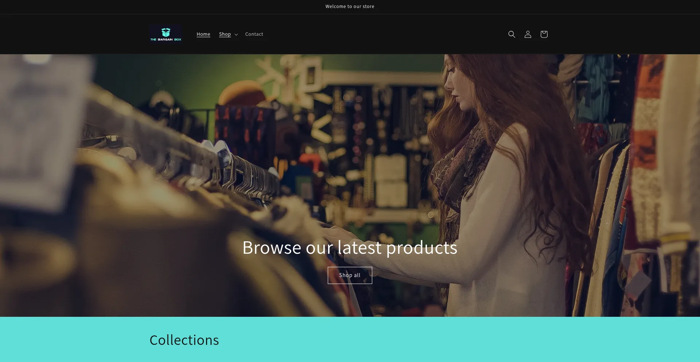Open the search magnifier icon
The width and height of the screenshot is (700, 362).
point(512,34)
